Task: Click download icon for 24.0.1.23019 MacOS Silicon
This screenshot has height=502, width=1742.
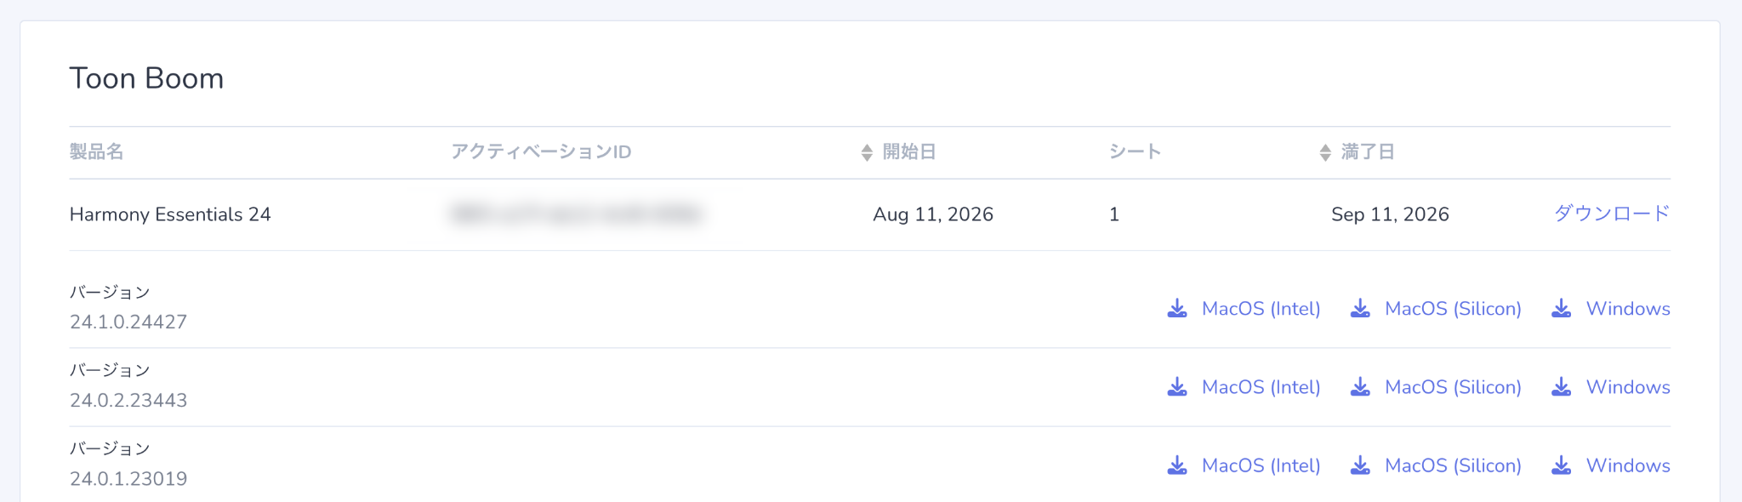Action: tap(1360, 465)
